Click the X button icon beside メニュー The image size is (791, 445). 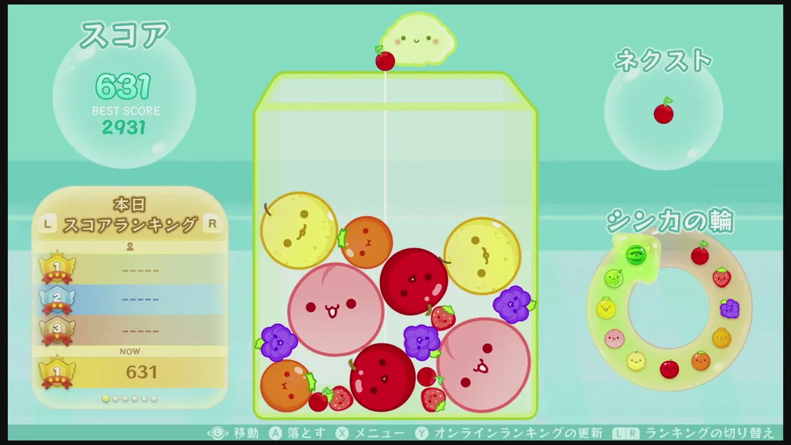click(343, 433)
